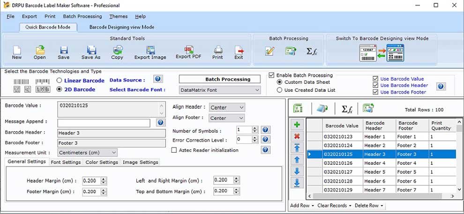Click the table's horizontal scrollbar right arrow
The image size is (464, 214).
coord(452,196)
